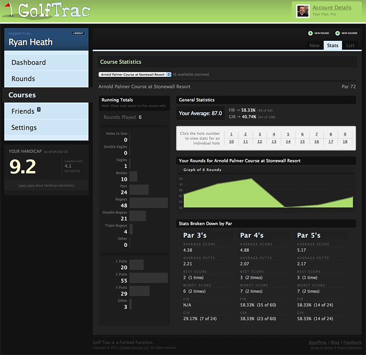The height and width of the screenshot is (355, 366).
Task: Click the 9.2 handicap value
Action: (22, 167)
